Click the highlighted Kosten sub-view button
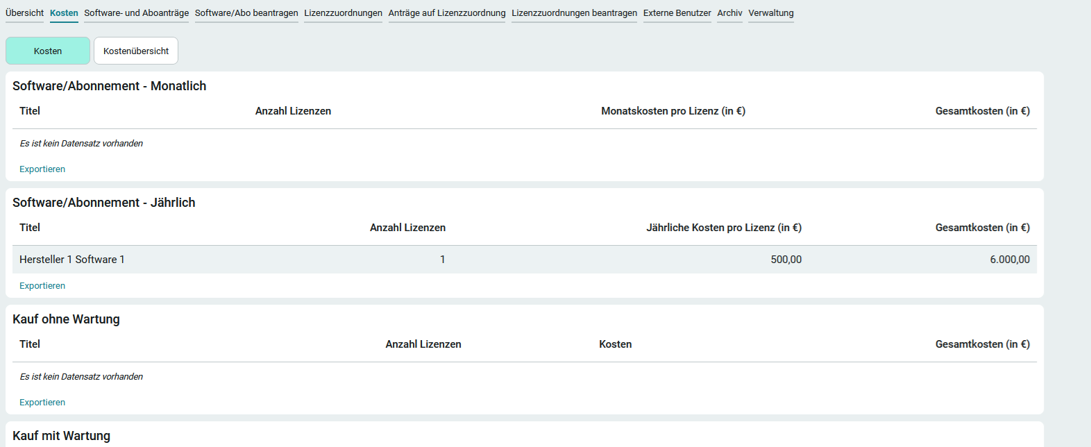 point(48,51)
